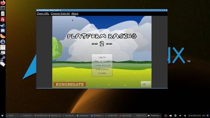Click the FlashRunner title bar
The image size is (210, 118).
(x=102, y=10)
